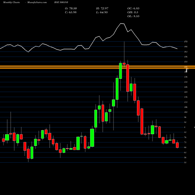Click the "Monthly Charts" title text
Screen dimensions: 195x195
(11, 2)
